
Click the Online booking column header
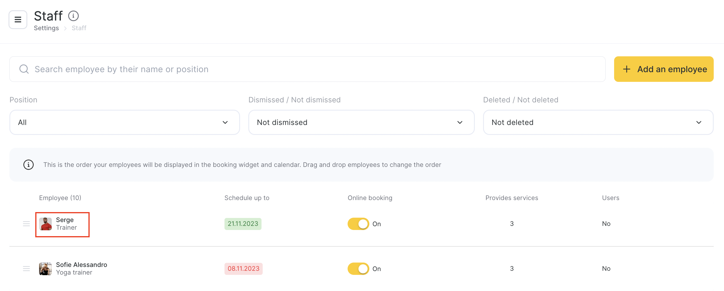tap(370, 198)
